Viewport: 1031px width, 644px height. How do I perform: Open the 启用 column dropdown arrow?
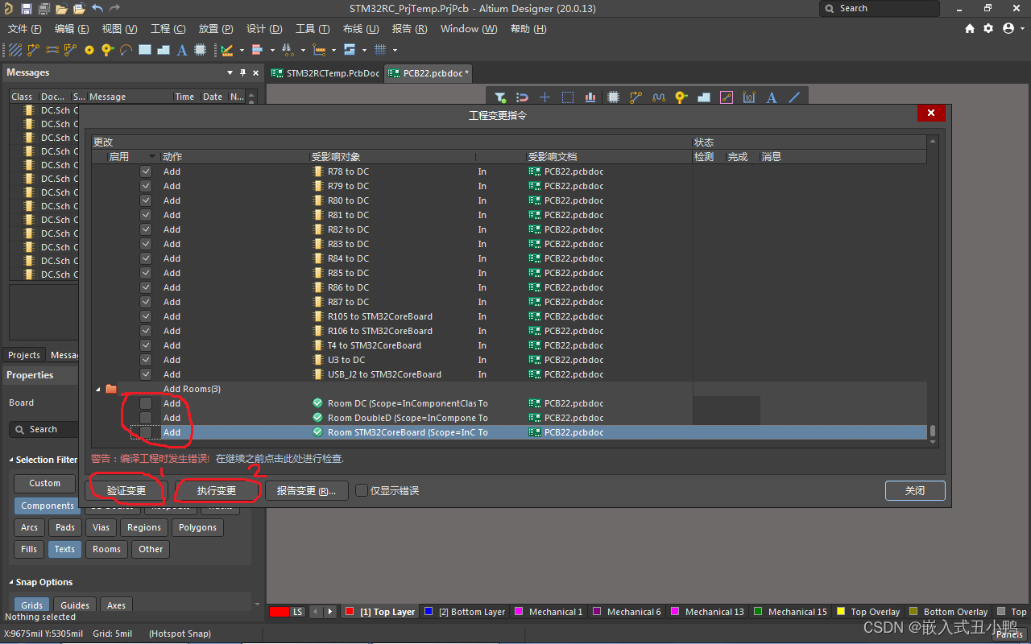152,157
